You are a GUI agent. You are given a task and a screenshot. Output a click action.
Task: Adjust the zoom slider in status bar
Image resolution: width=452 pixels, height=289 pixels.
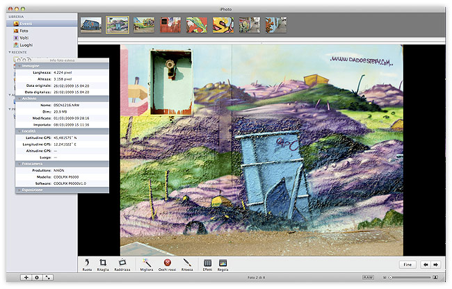(410, 277)
